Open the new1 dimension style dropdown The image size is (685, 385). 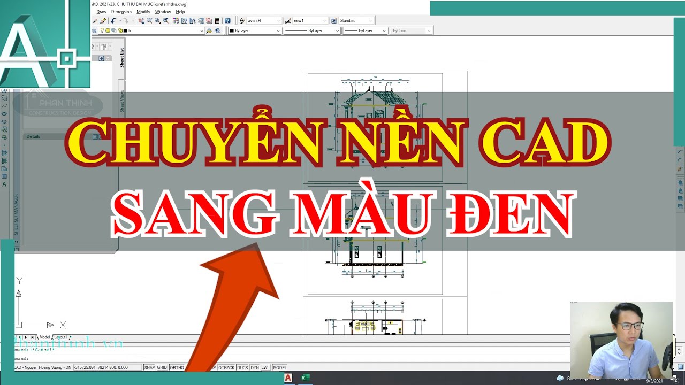click(x=310, y=21)
